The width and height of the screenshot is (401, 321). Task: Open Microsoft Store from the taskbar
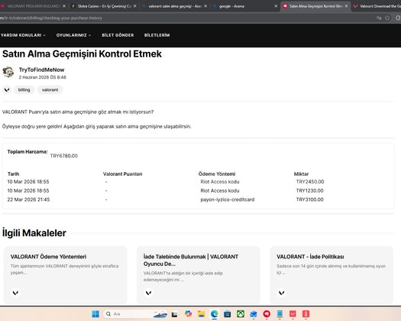pos(228,314)
